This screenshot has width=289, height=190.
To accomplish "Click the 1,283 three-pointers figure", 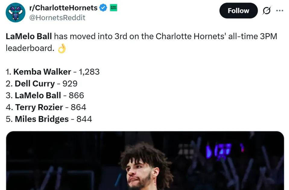I will pyautogui.click(x=89, y=71).
